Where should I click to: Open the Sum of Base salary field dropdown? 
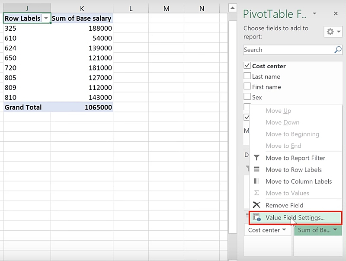point(335,230)
